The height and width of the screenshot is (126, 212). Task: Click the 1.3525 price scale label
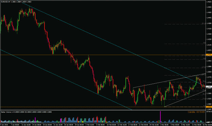click(209, 99)
